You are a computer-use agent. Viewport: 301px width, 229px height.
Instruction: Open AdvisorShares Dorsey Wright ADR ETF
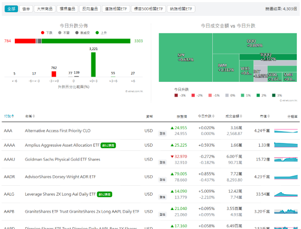point(60,177)
